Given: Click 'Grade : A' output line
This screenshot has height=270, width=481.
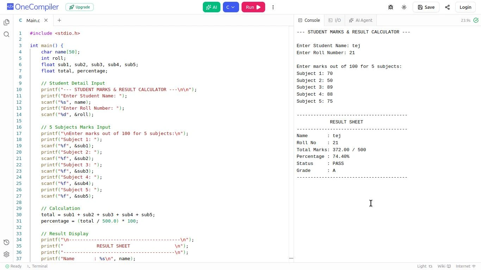Looking at the screenshot, I should [316, 171].
